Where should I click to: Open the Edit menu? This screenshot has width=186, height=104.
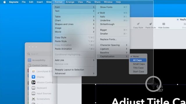click(x=31, y=2)
